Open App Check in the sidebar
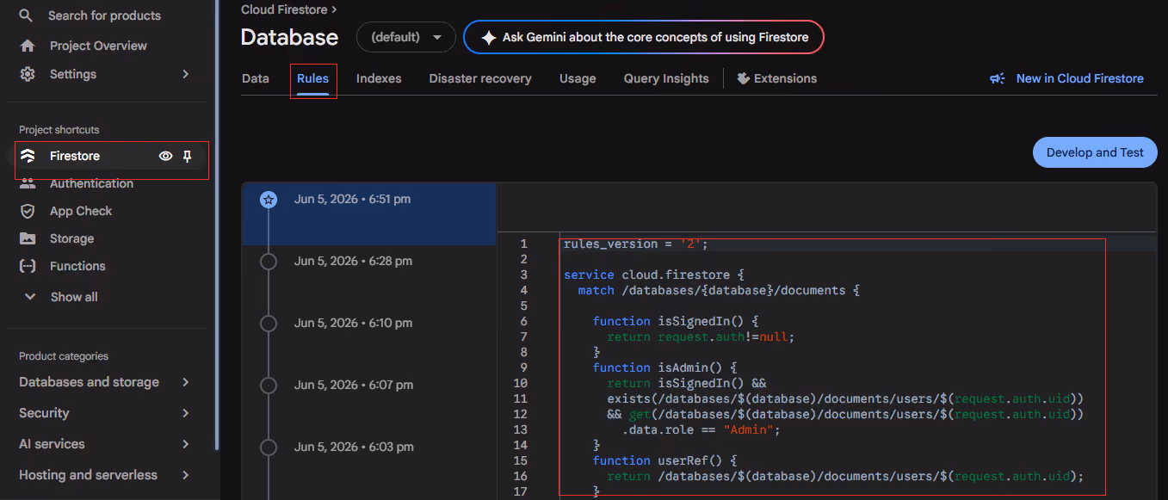Viewport: 1168px width, 500px height. [81, 211]
